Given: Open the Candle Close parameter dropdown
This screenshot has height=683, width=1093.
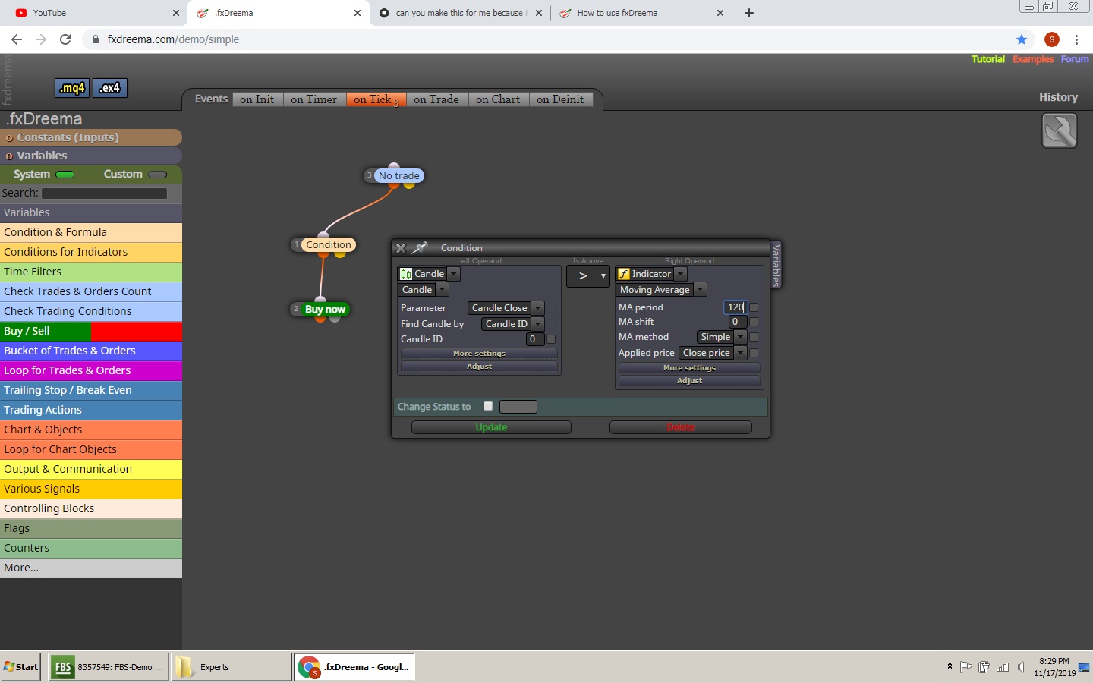Looking at the screenshot, I should click(x=537, y=308).
